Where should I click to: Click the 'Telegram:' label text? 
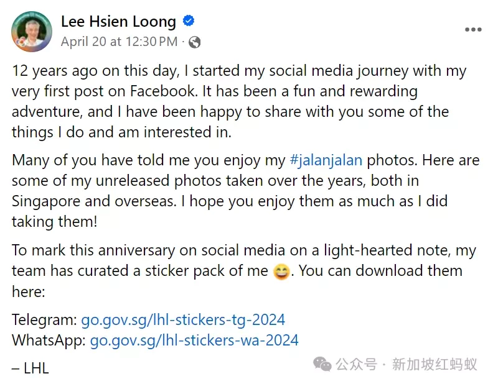[x=44, y=320]
